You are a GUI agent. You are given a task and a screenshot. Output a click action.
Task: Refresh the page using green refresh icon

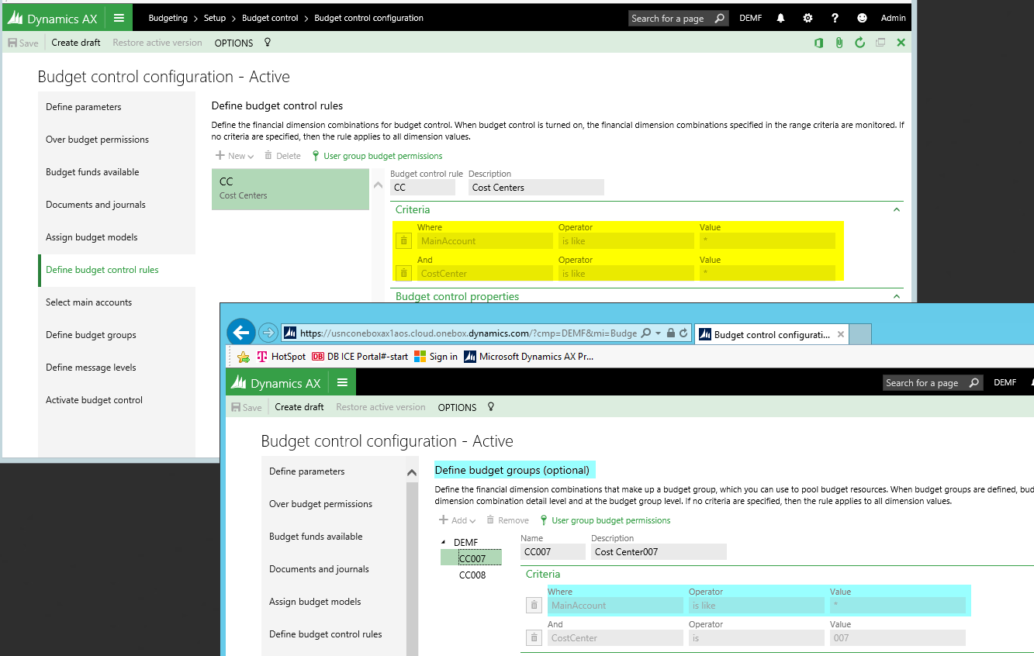tap(859, 43)
